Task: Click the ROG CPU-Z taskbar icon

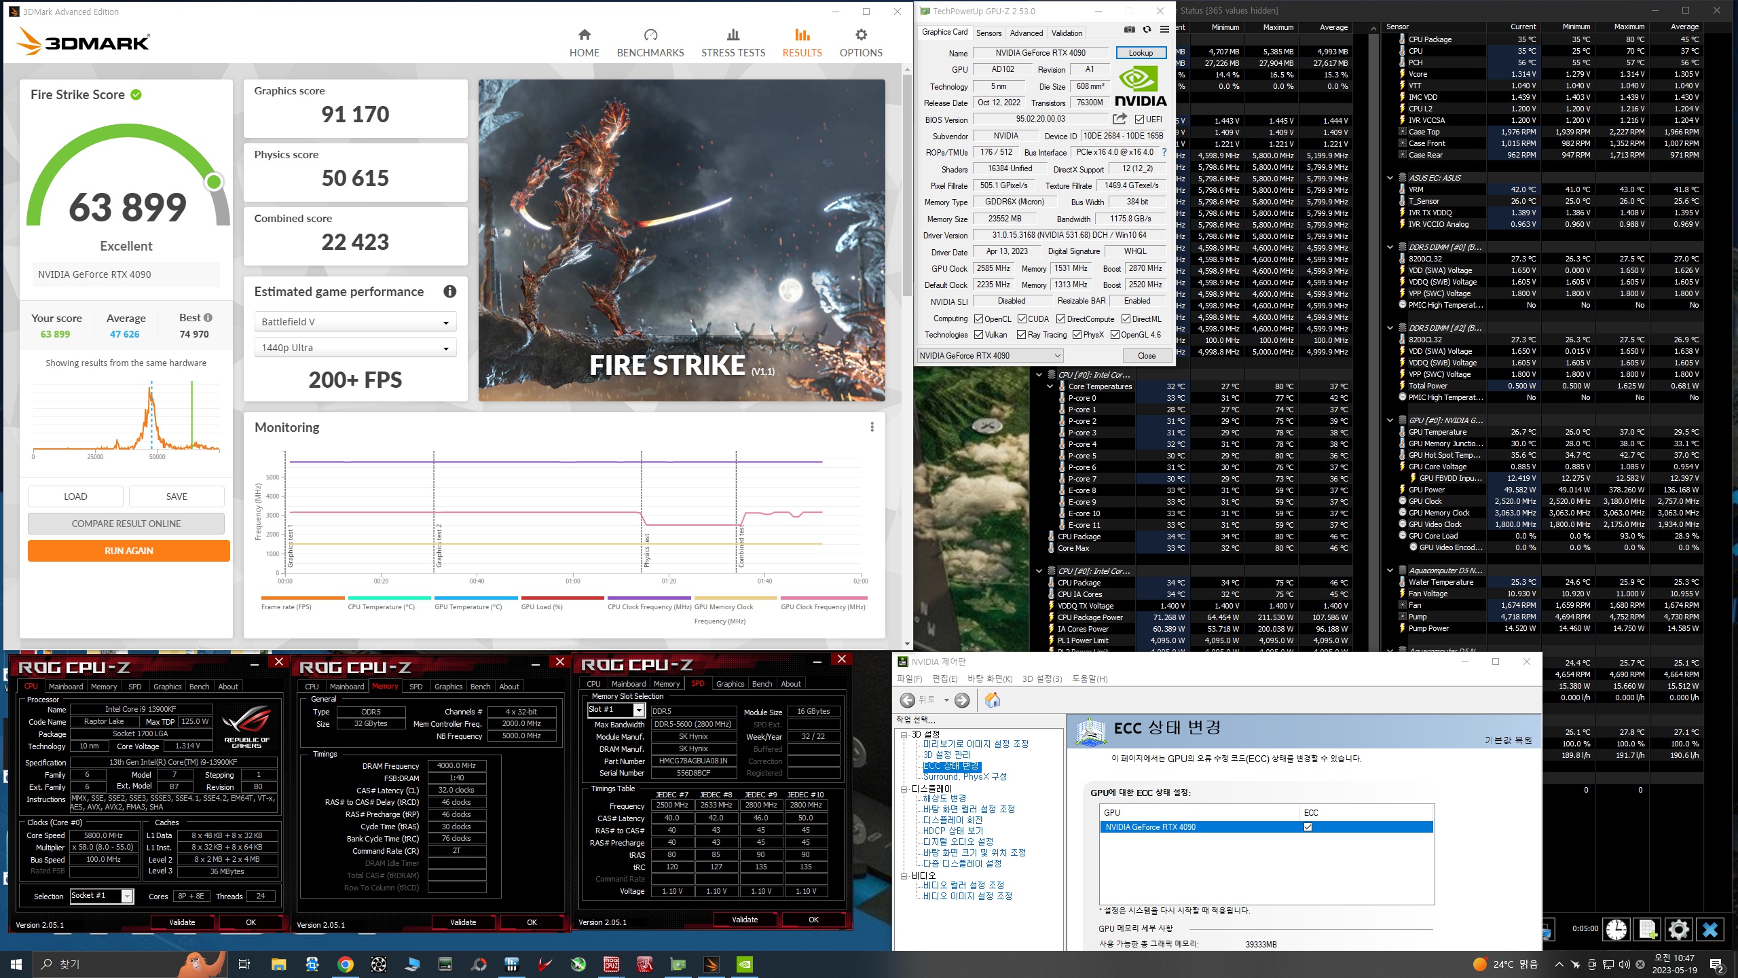Action: [612, 964]
